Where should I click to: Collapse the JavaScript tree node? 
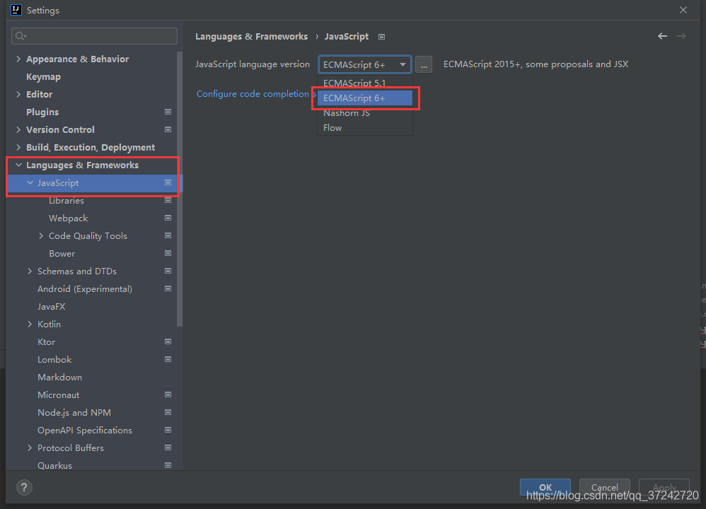(x=30, y=182)
